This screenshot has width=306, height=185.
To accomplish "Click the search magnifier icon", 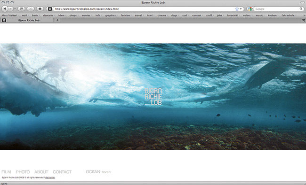I will point(301,9).
